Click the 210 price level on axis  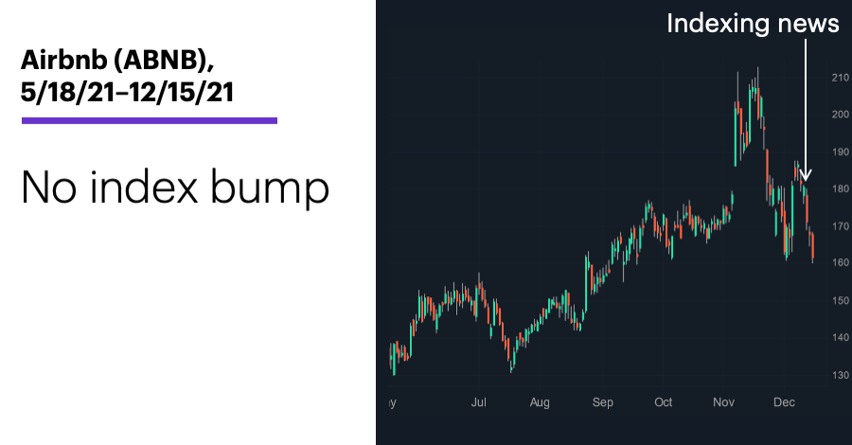[x=840, y=78]
